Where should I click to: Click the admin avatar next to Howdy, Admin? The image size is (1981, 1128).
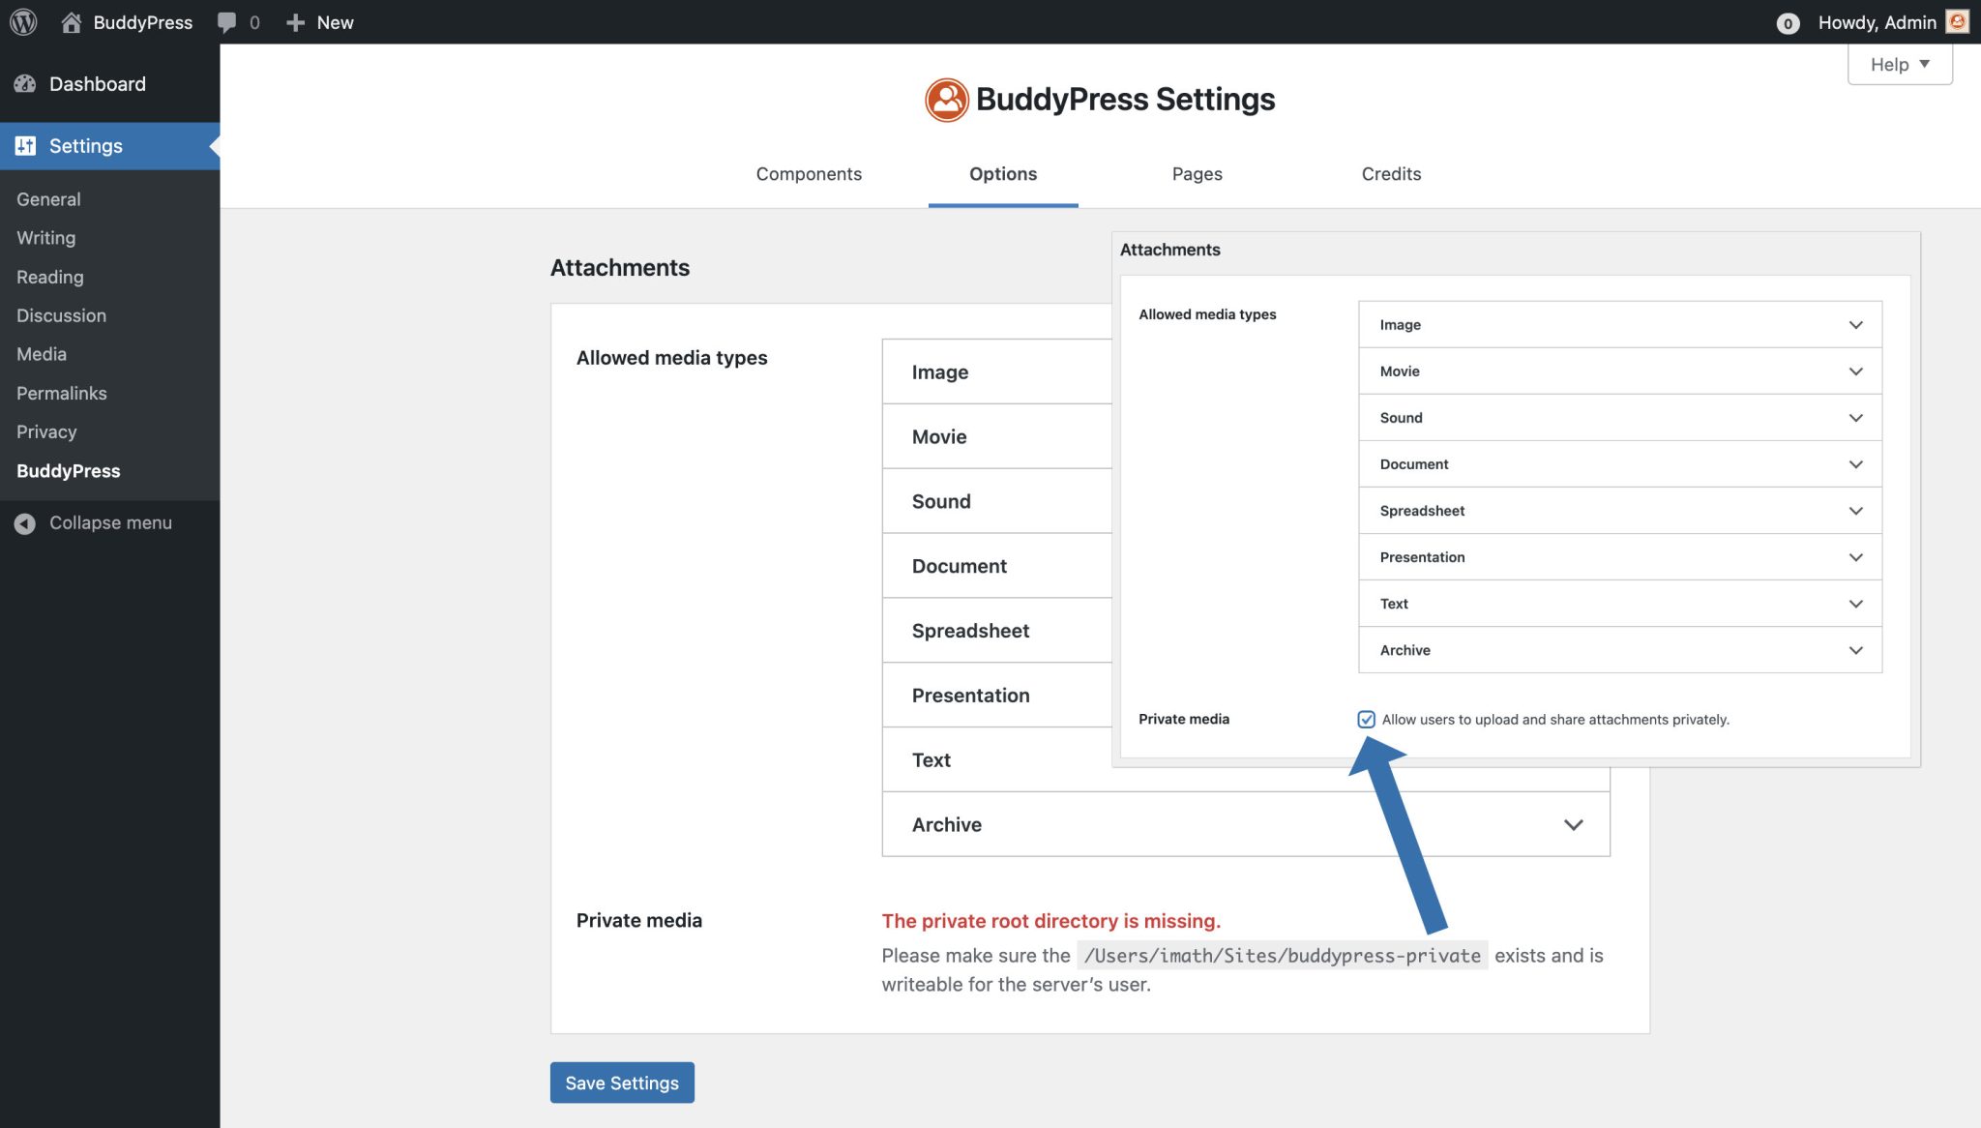tap(1958, 21)
